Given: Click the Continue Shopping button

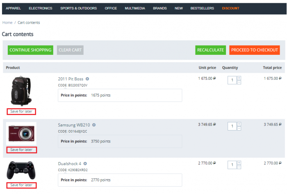Looking at the screenshot, I should (30, 50).
